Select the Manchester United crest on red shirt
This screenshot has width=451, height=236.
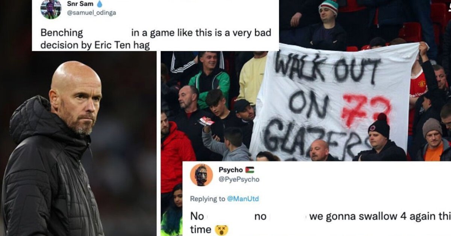pyautogui.click(x=422, y=84)
